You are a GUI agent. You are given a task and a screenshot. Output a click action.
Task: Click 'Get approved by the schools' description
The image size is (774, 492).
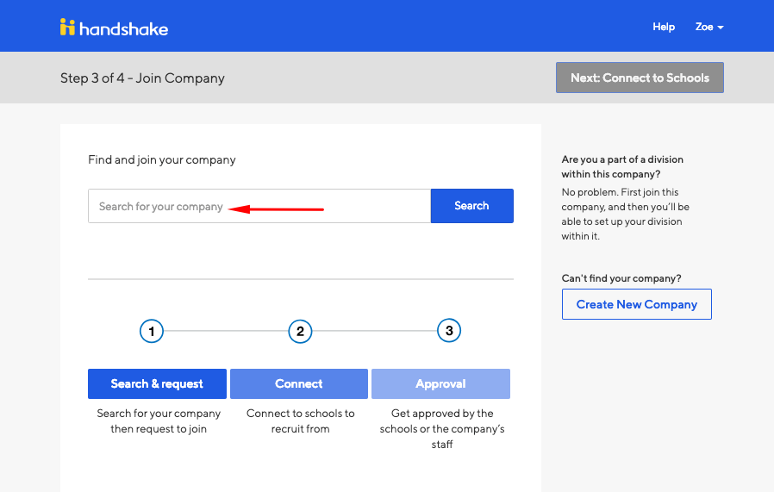442,428
